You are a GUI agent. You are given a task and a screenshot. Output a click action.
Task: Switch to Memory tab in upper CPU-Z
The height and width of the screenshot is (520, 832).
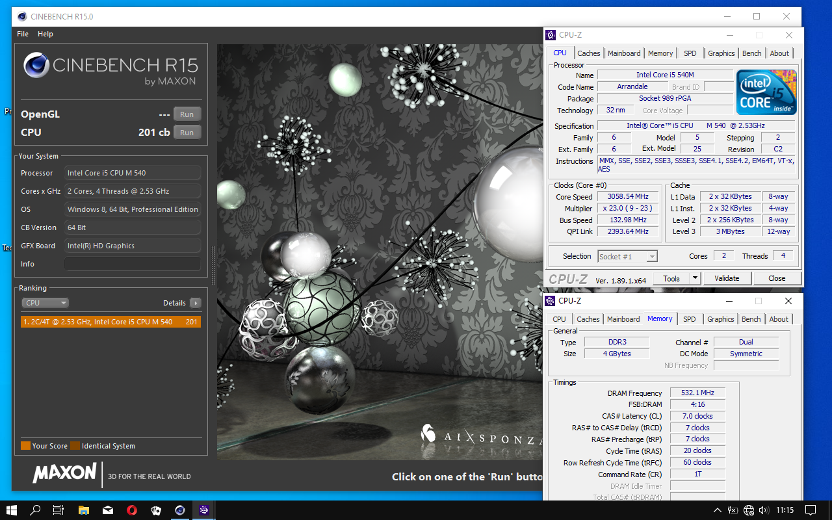(x=660, y=53)
